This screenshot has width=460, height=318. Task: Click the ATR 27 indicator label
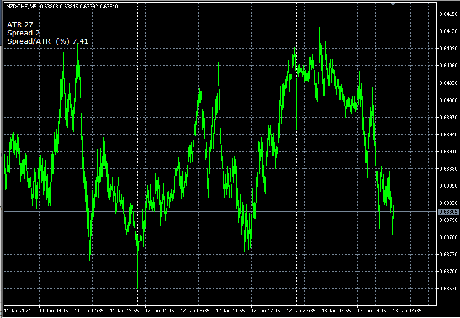(20, 25)
